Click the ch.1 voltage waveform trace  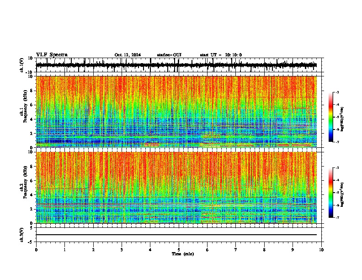(176, 65)
